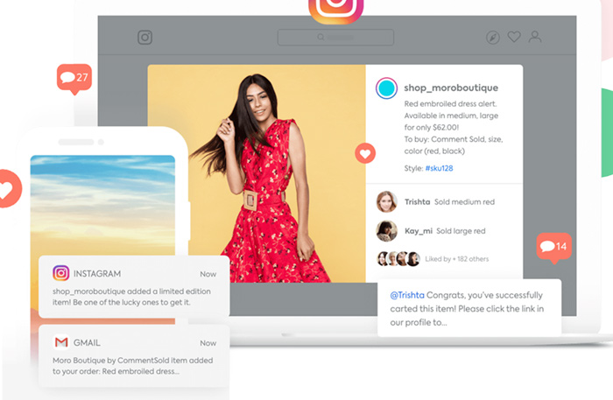The height and width of the screenshot is (400, 613).
Task: Click the 'To buy: Comment Sold, size,' caption line
Action: (454, 139)
